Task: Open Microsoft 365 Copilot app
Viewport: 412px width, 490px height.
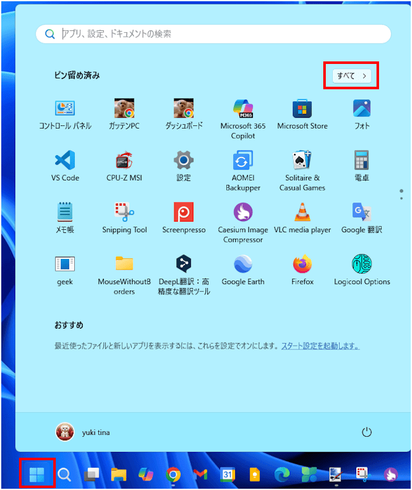Action: click(243, 120)
